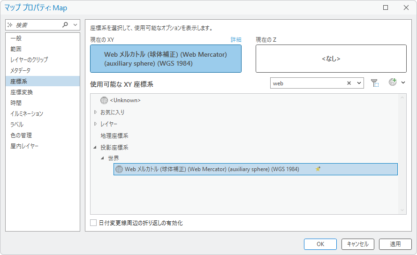Click the 詳細 link above current XY
This screenshot has height=255, width=417.
pyautogui.click(x=235, y=40)
